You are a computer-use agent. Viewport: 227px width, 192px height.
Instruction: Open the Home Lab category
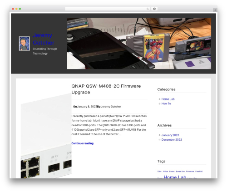point(168,99)
